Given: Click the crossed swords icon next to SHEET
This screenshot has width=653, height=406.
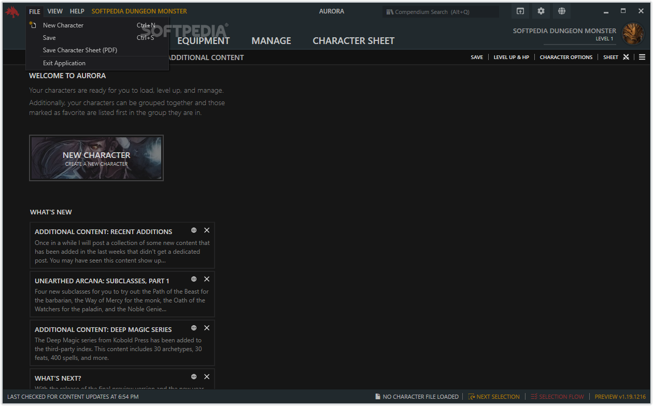Looking at the screenshot, I should 626,57.
